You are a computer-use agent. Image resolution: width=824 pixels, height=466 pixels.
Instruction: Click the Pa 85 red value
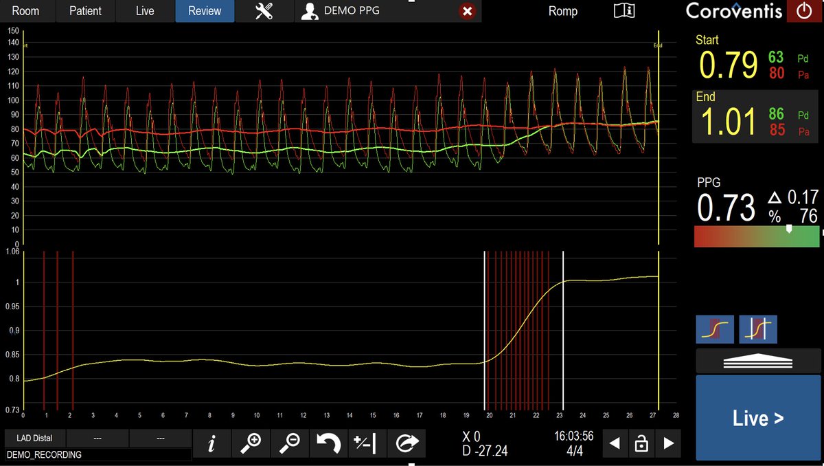click(x=777, y=129)
